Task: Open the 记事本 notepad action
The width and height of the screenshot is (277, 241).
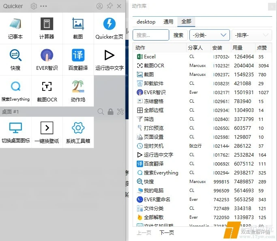Action: pos(15,28)
